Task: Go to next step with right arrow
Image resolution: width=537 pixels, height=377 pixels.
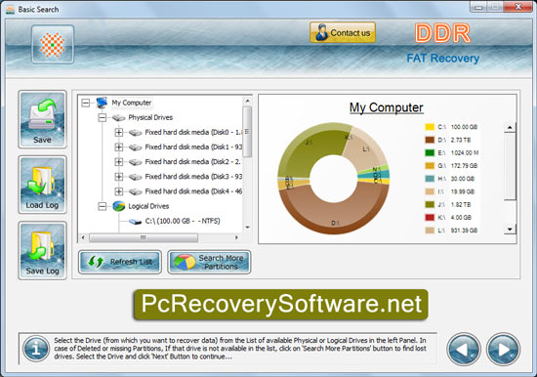Action: click(x=503, y=350)
